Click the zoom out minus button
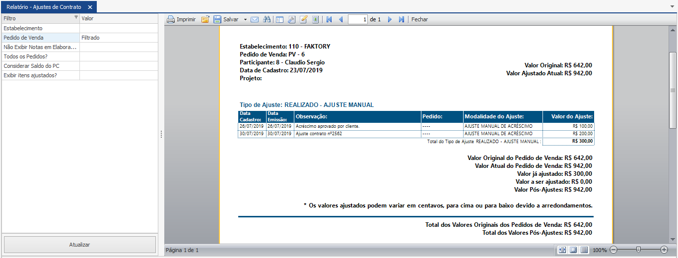This screenshot has height=258, width=678. click(x=613, y=250)
